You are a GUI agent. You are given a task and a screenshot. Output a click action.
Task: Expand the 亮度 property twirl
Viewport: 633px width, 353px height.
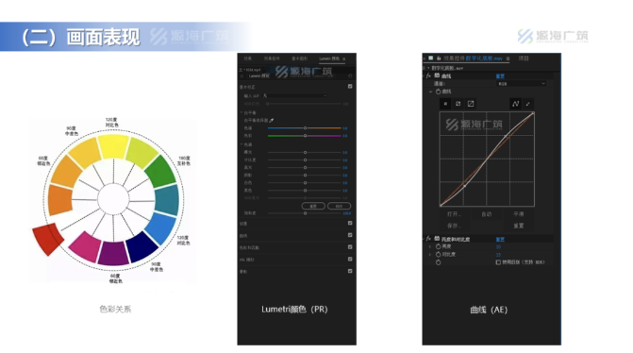pos(430,246)
